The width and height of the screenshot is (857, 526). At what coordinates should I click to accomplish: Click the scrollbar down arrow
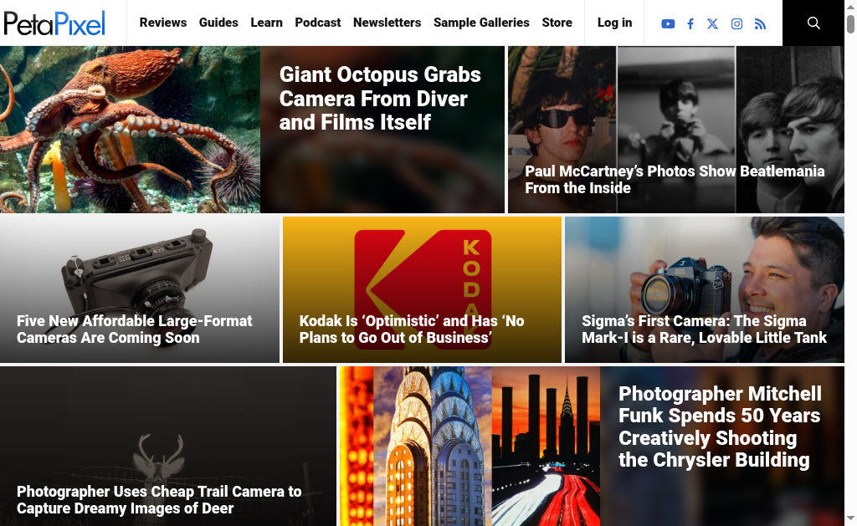(850, 518)
